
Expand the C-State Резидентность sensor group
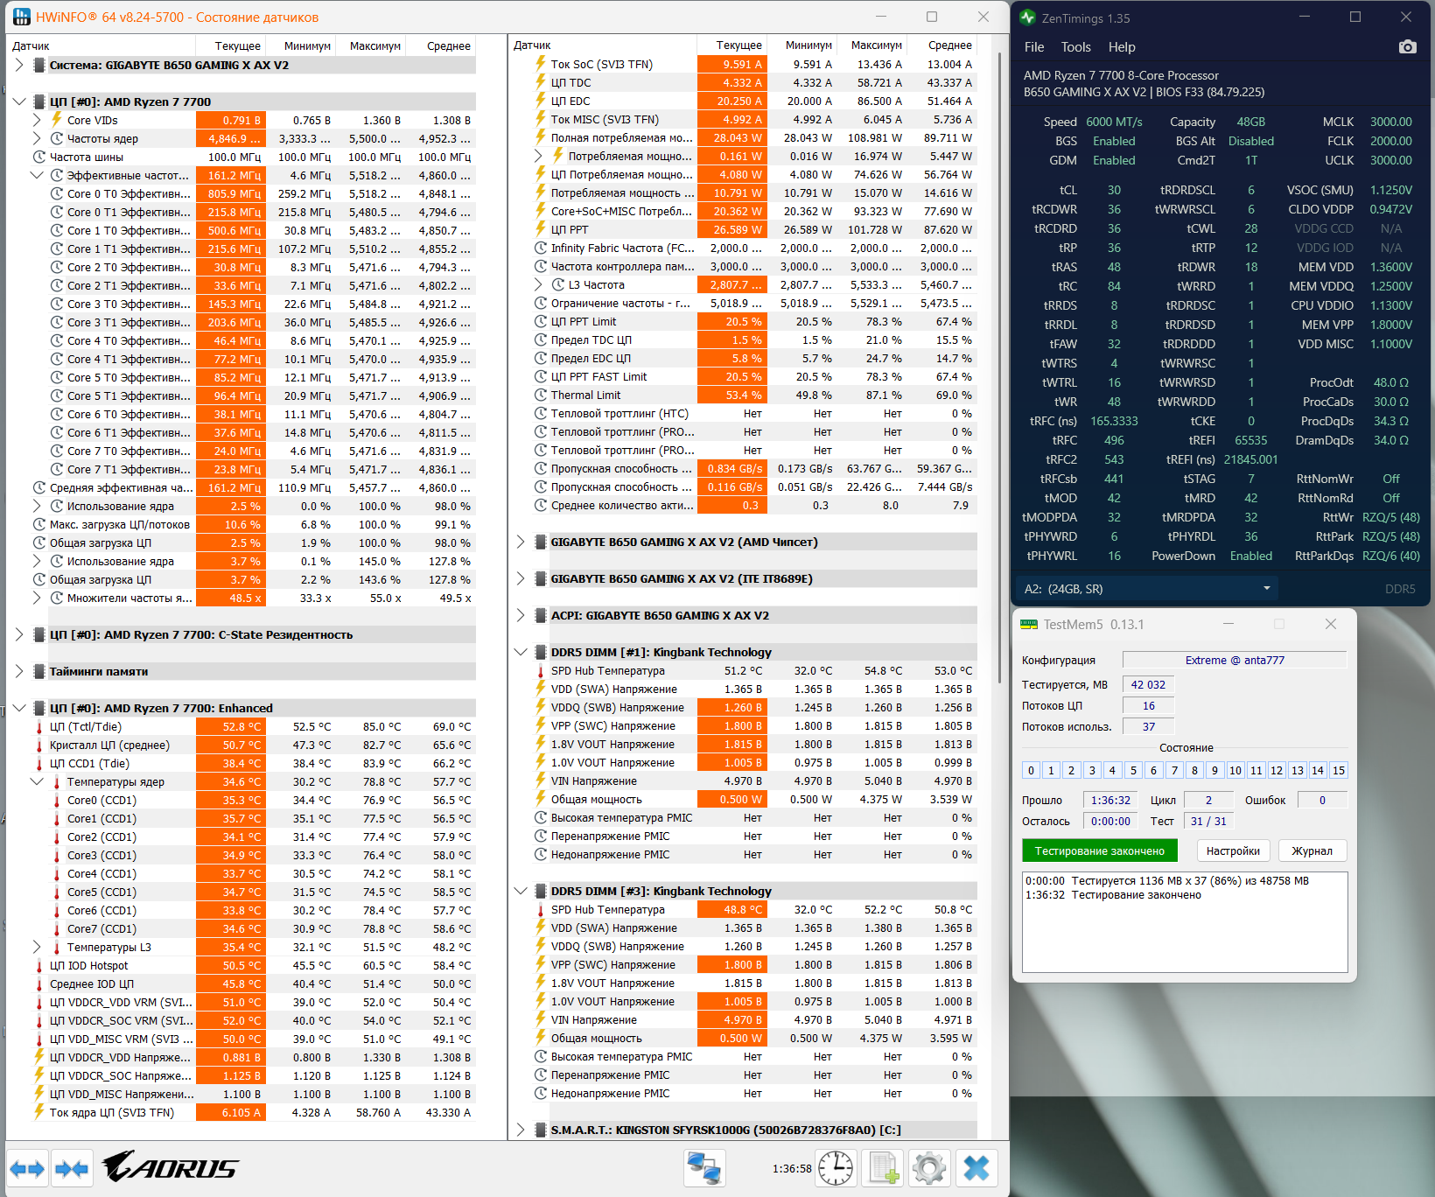pyautogui.click(x=19, y=634)
